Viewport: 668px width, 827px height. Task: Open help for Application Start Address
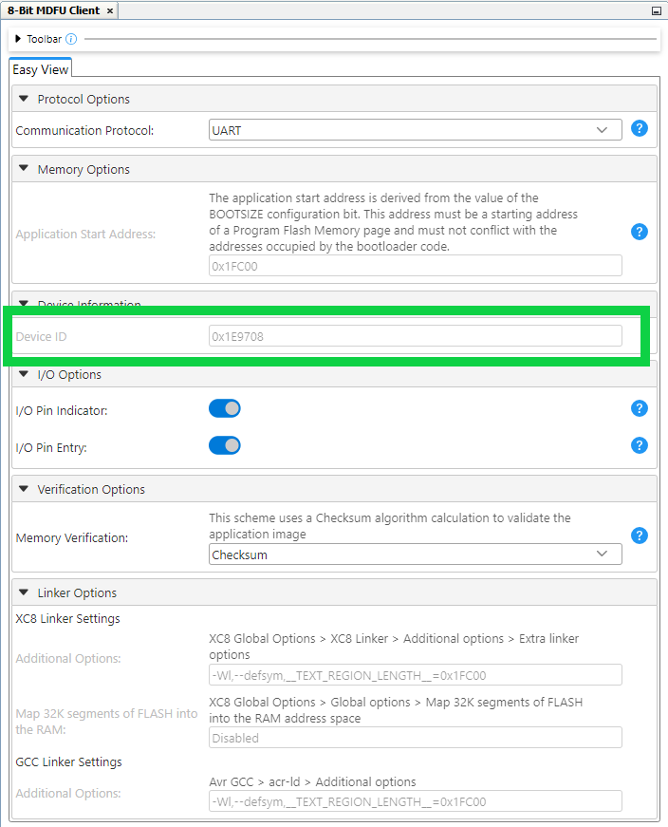point(640,232)
